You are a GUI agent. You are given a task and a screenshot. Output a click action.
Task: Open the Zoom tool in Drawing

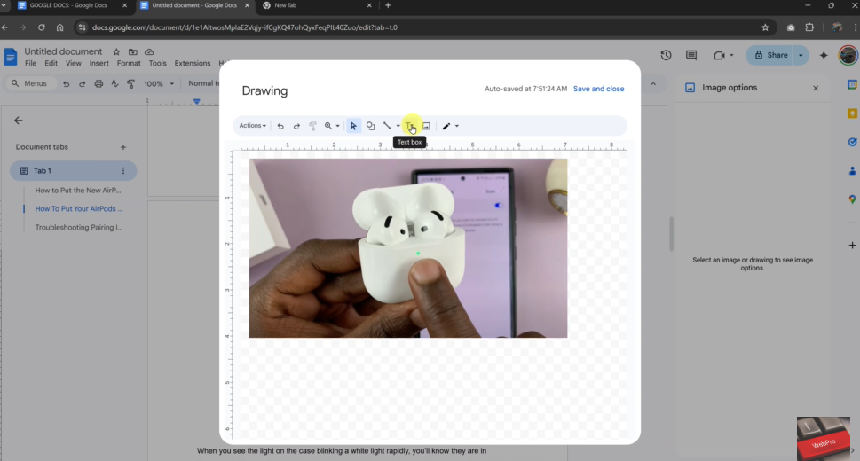pos(328,126)
